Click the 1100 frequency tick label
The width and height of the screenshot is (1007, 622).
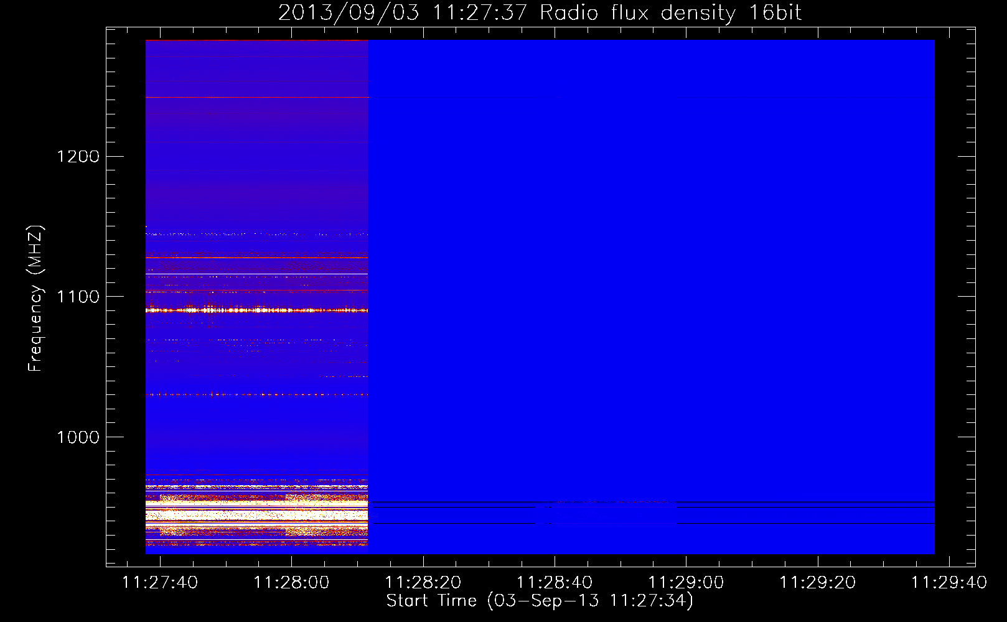78,297
